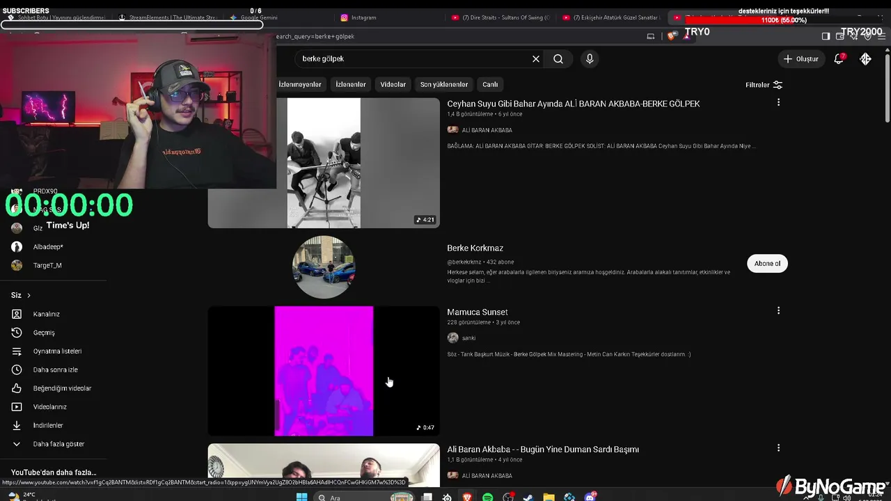Open File Explorer from the taskbar

point(549,498)
